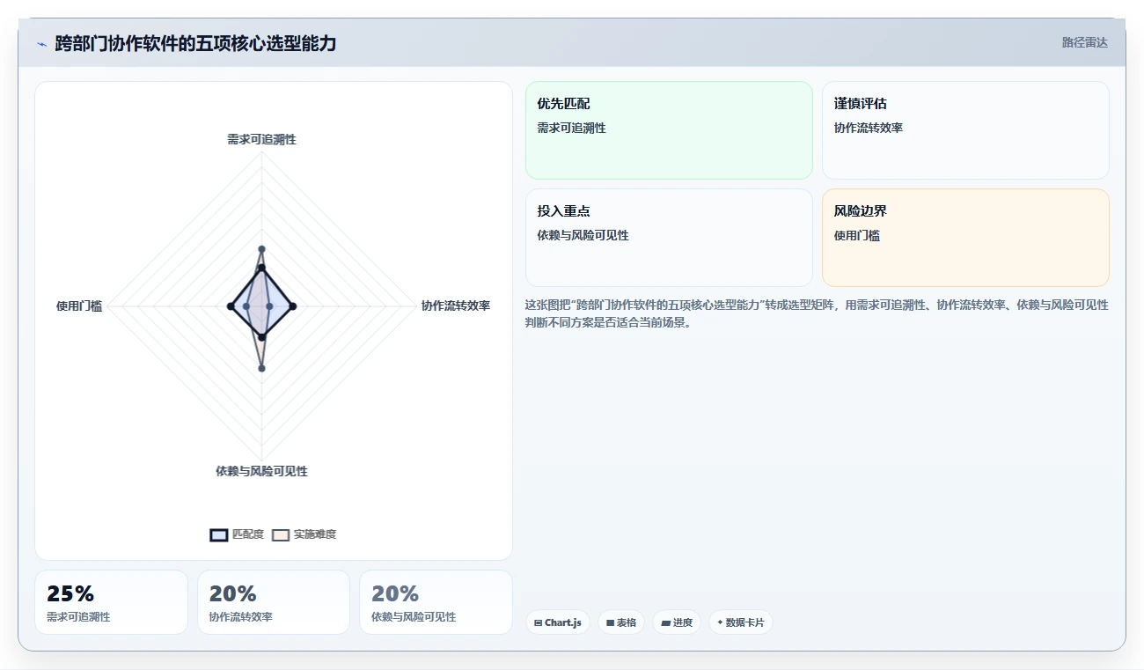Click the 实施难度 data point on 需求可追溯性 axis
This screenshot has width=1144, height=670.
[261, 249]
